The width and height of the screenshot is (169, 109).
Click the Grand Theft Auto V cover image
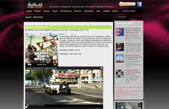coord(42,51)
